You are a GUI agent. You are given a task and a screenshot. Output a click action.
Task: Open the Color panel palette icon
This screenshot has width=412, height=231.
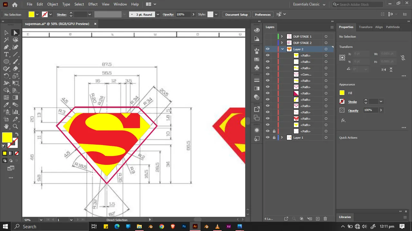click(257, 30)
